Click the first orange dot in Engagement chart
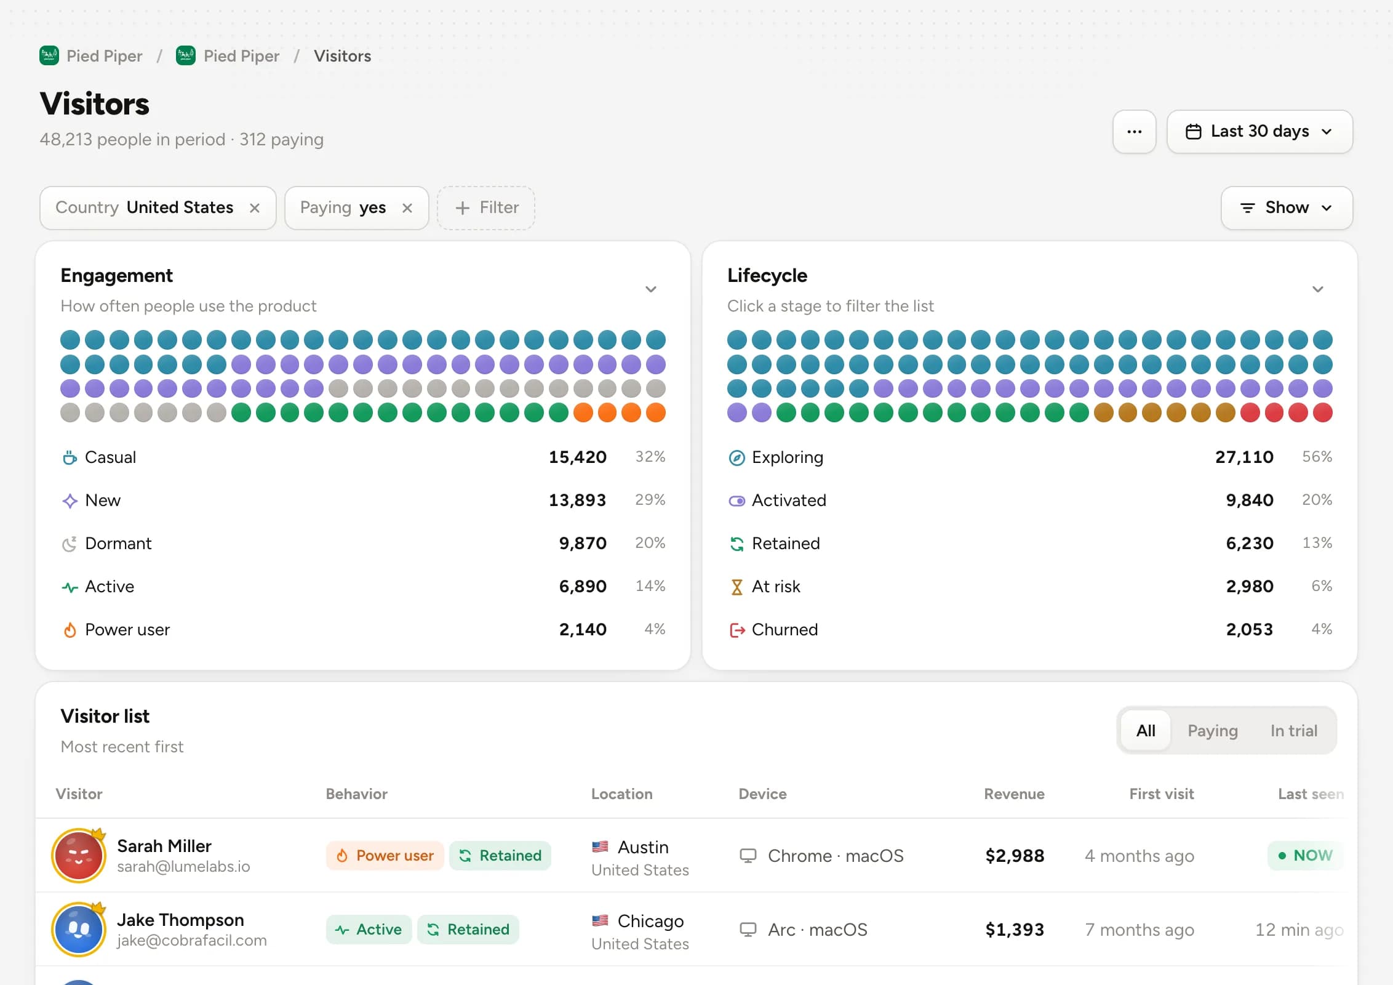1393x985 pixels. (x=583, y=412)
